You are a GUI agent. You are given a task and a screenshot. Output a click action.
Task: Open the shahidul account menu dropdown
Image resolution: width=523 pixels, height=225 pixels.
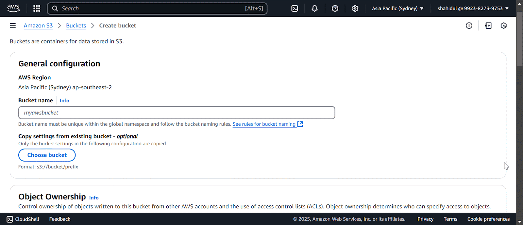473,8
